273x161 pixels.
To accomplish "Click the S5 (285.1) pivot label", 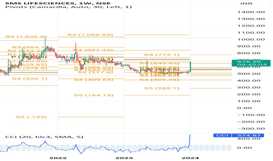I will coord(162,88).
